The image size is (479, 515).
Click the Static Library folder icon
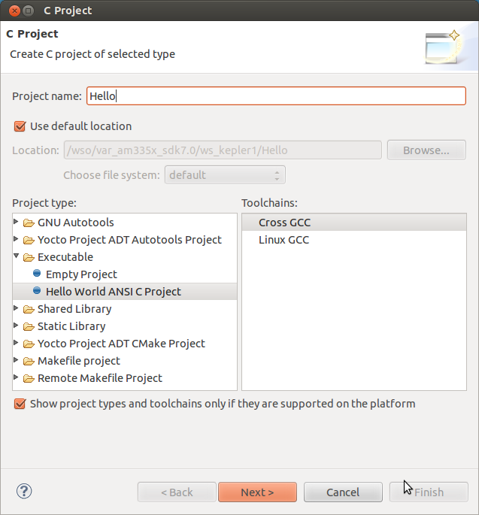point(29,326)
